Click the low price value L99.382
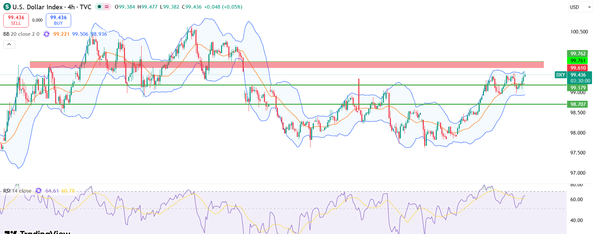Screen dimensions: 594x234 [170, 7]
